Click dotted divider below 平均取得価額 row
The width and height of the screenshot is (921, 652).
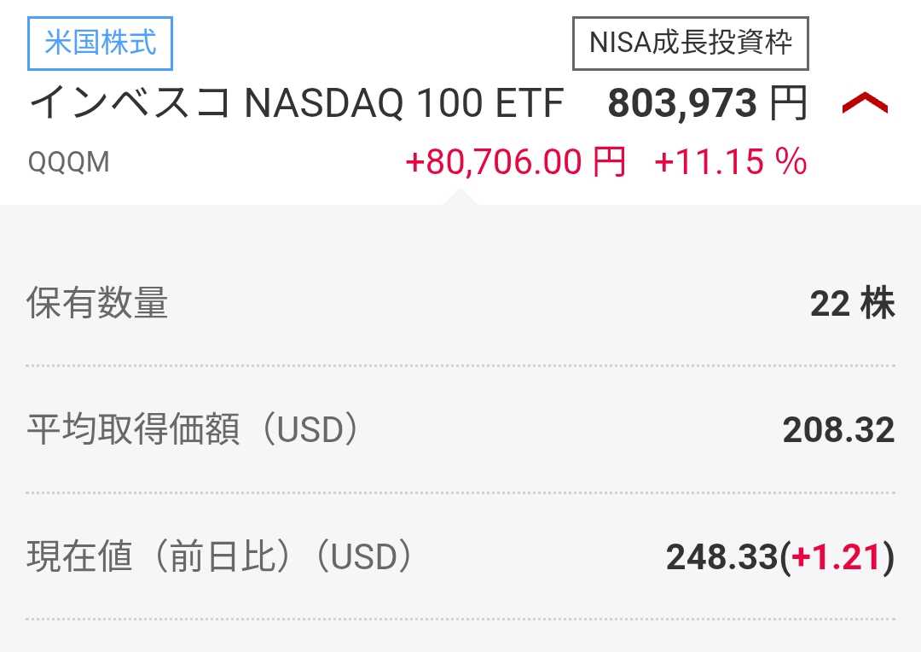coord(460,492)
